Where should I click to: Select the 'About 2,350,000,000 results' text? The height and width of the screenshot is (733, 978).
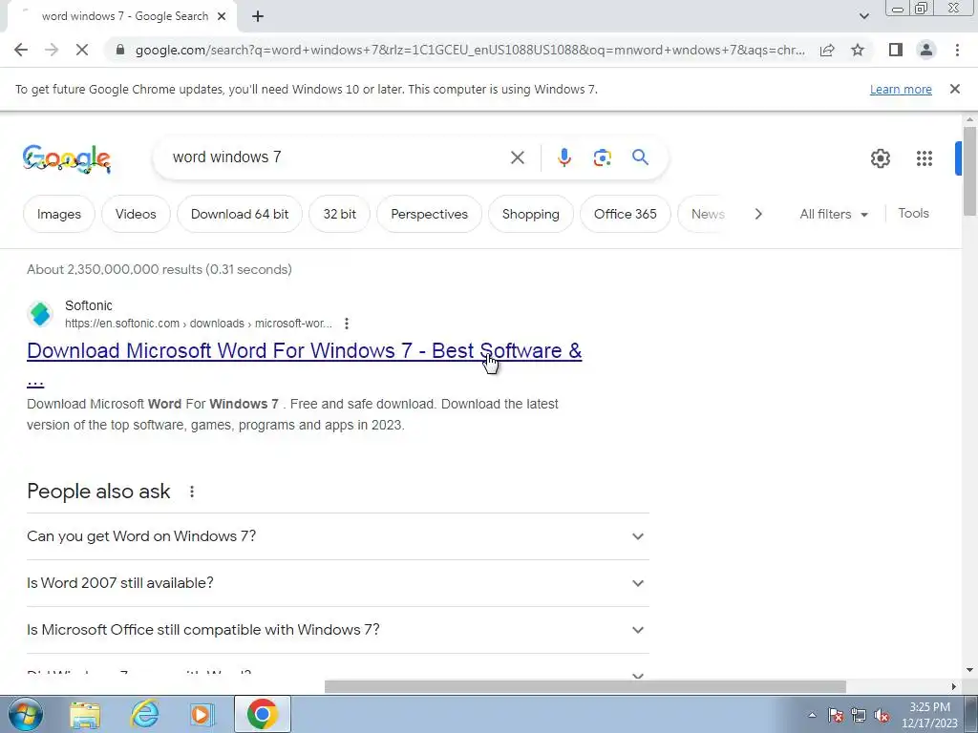(x=159, y=269)
